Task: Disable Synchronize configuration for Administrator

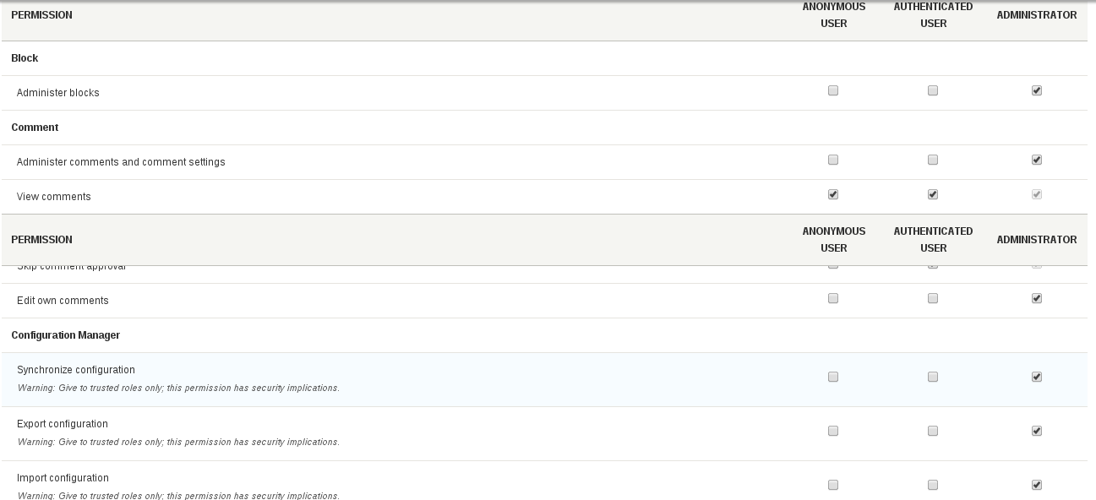Action: click(1036, 376)
